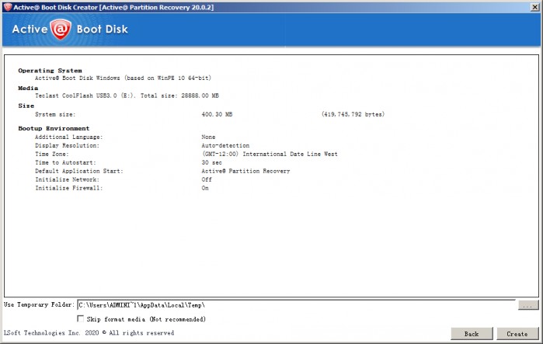This screenshot has width=543, height=344.
Task: Select the Bootup Environment heading
Action: coord(54,128)
